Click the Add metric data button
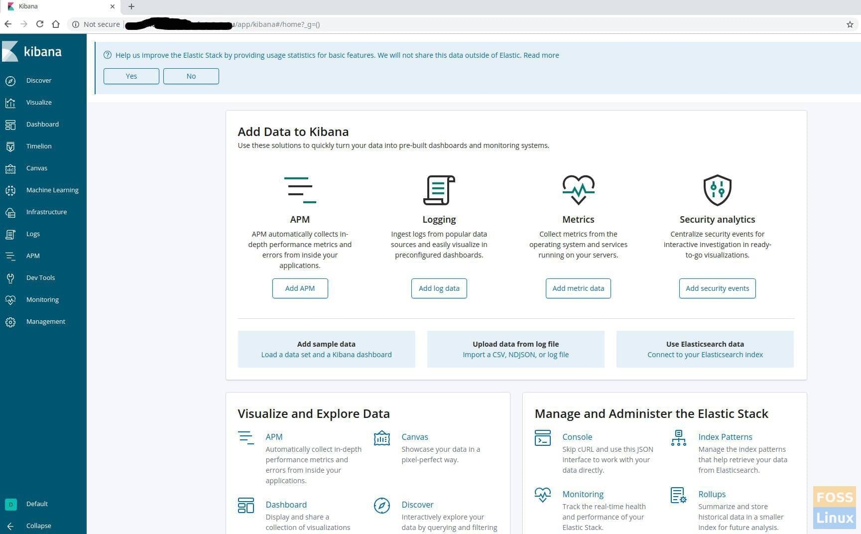Image resolution: width=861 pixels, height=534 pixels. pyautogui.click(x=578, y=288)
